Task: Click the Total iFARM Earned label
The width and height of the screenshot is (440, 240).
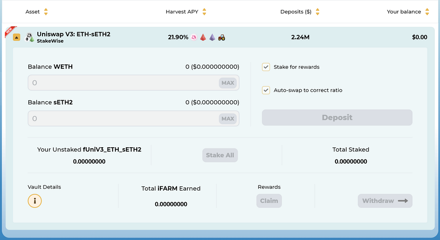Action: [x=171, y=189]
